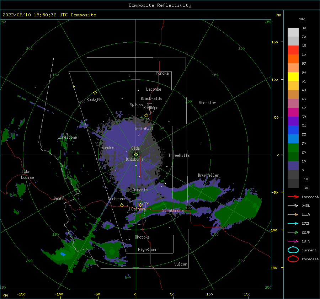The image size is (320, 299).
Task: Click the Drumheller city label
Action: (208, 175)
